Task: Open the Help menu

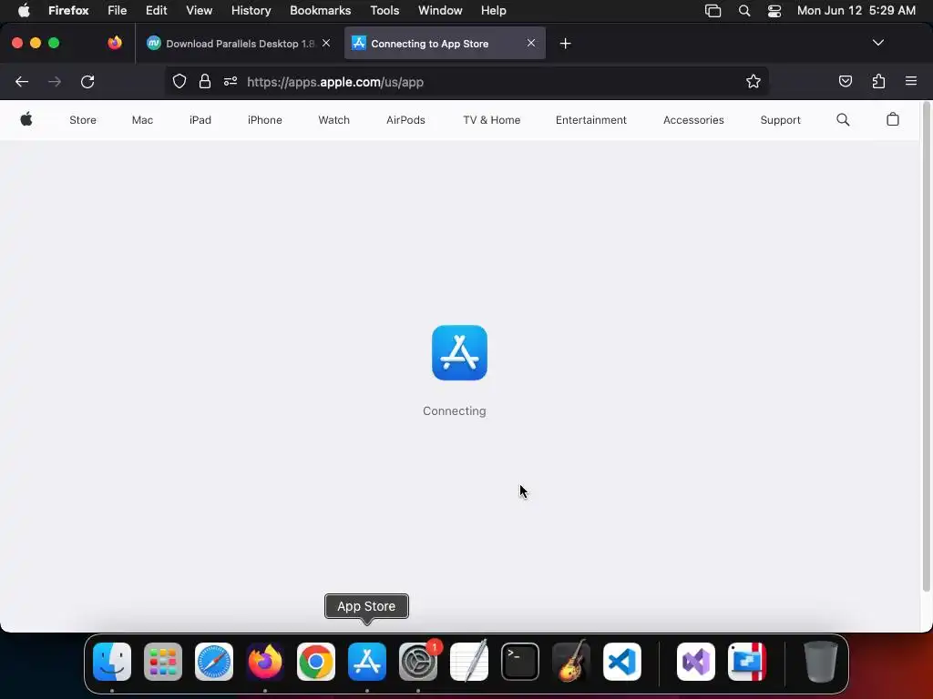Action: (x=493, y=11)
